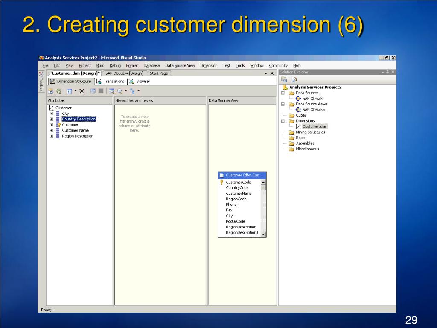Collapse the Dimensions folder
The image size is (437, 328).
pyautogui.click(x=283, y=121)
